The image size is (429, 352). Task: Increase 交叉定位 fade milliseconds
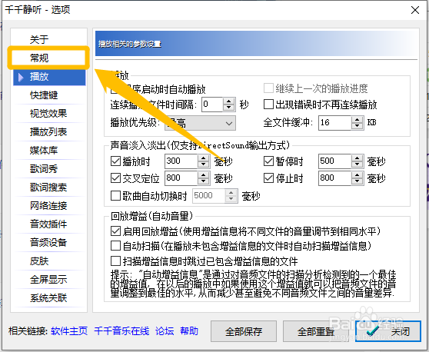click(203, 175)
